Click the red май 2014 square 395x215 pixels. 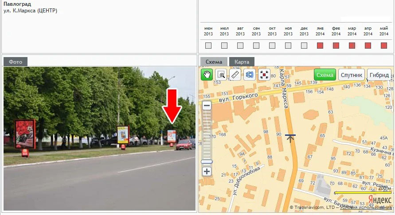[x=384, y=46]
